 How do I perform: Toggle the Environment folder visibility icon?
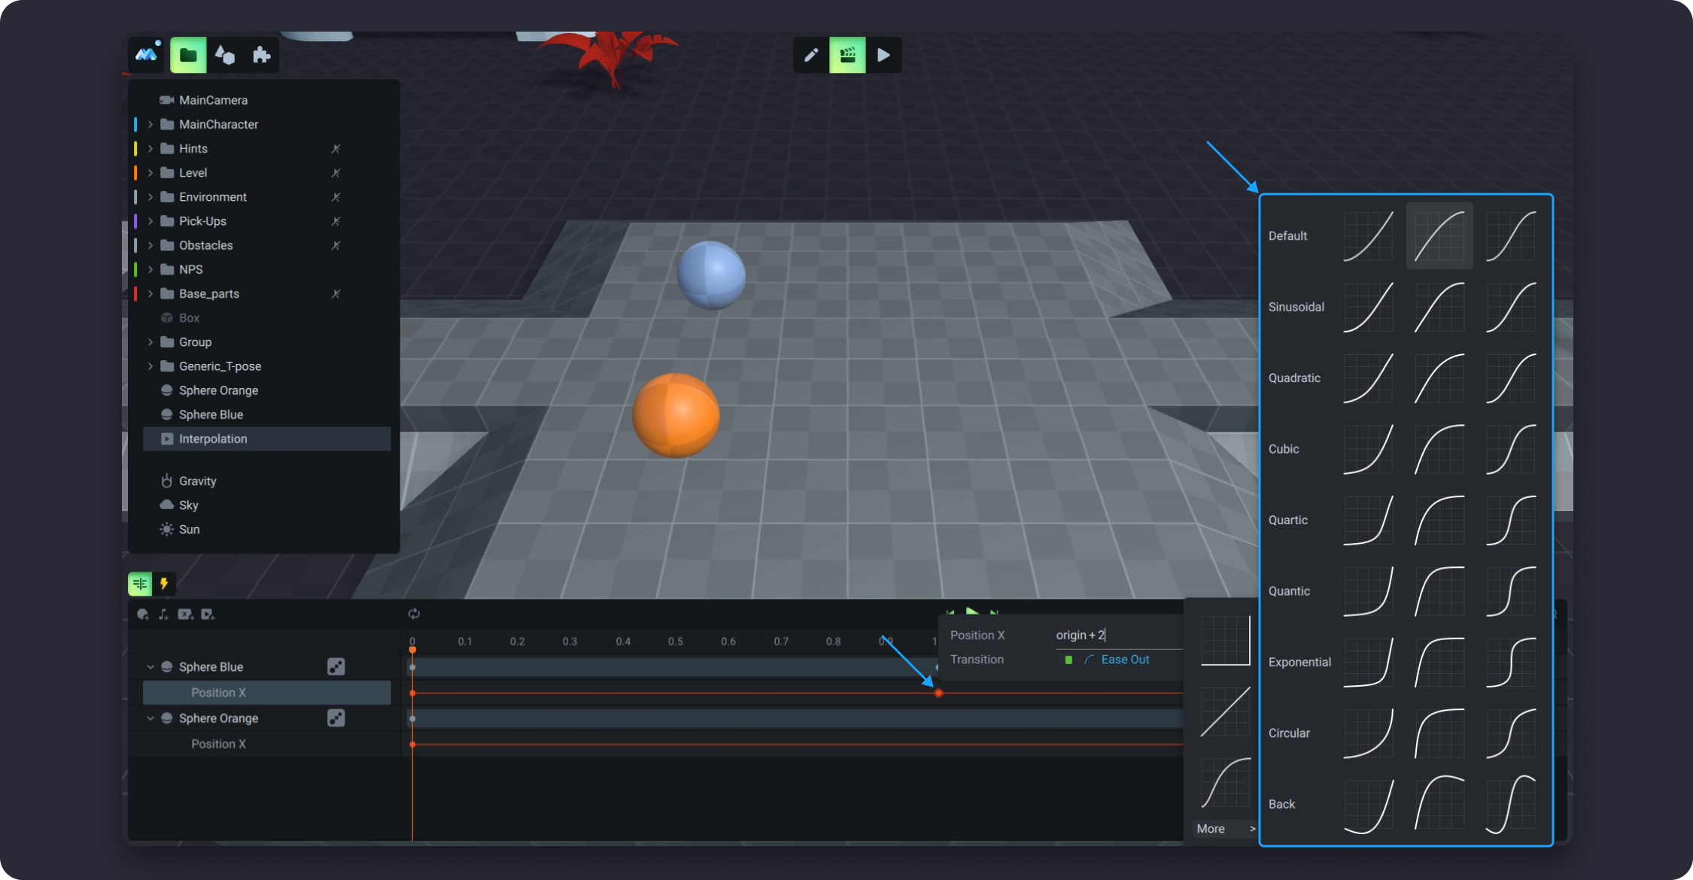pos(336,197)
